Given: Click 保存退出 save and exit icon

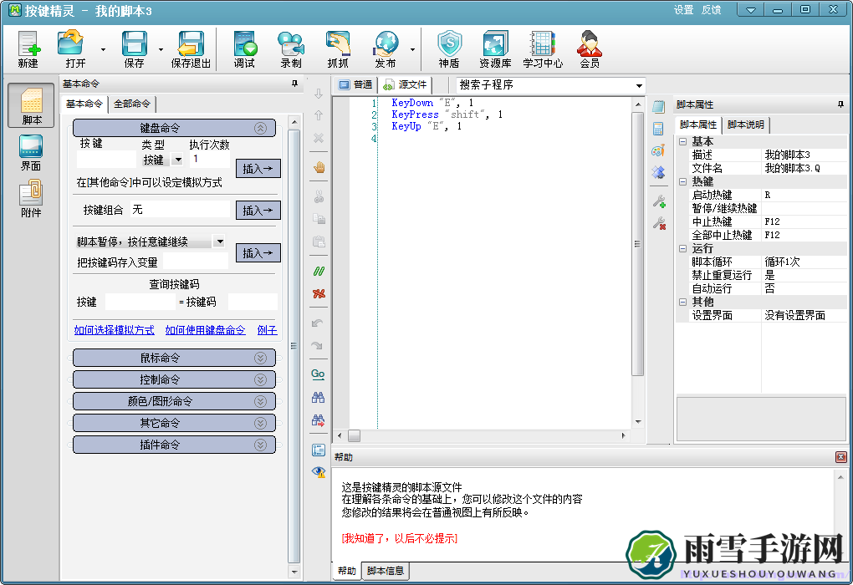Looking at the screenshot, I should pos(191,49).
